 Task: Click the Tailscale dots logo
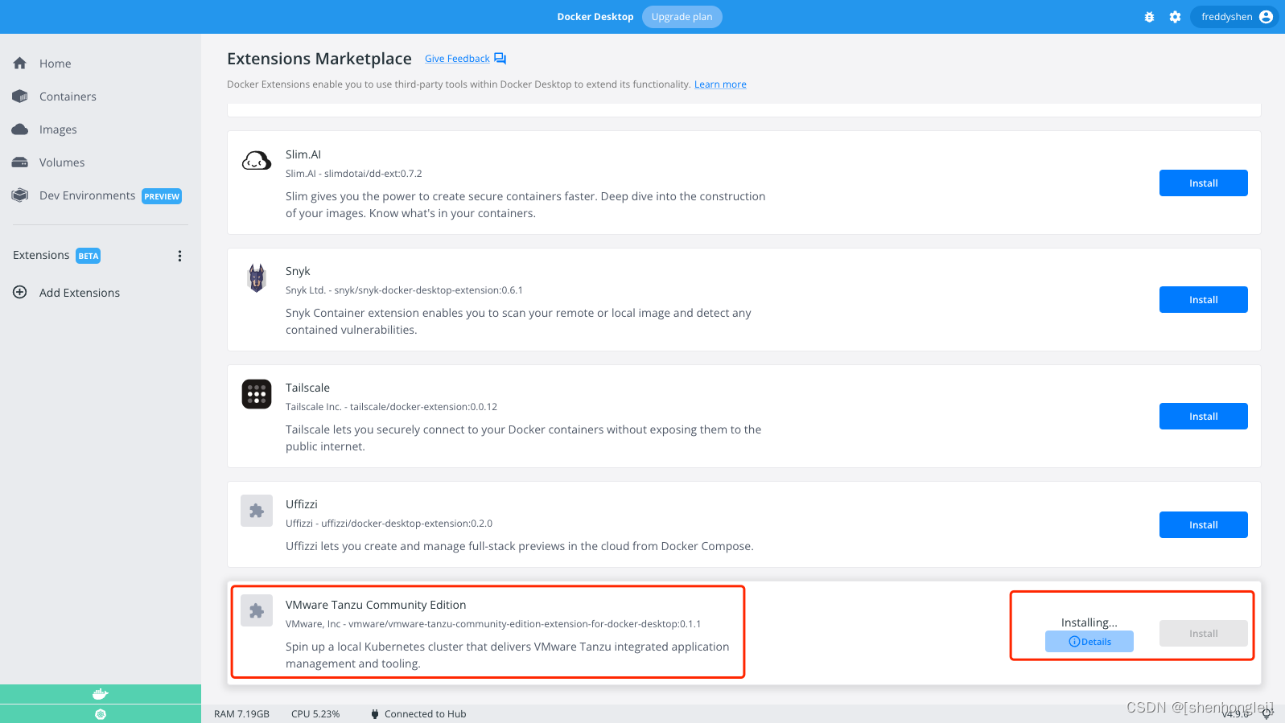(x=257, y=394)
